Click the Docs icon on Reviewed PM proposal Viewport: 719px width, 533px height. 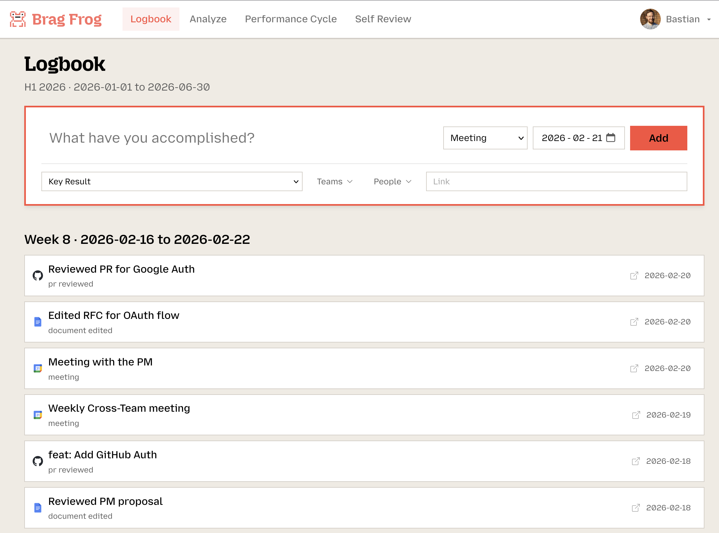(x=38, y=508)
